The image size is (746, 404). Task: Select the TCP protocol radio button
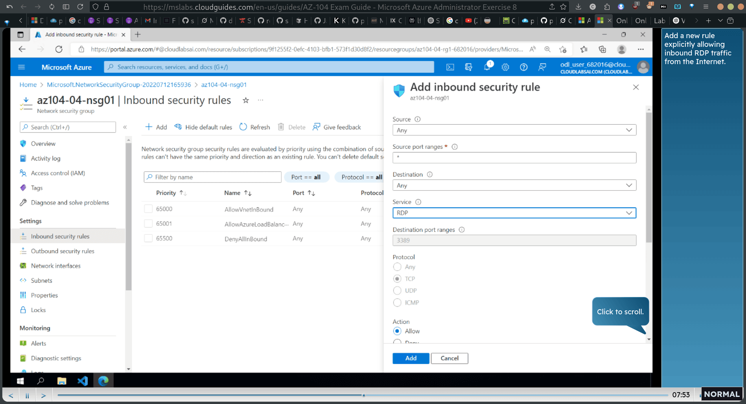(x=397, y=279)
